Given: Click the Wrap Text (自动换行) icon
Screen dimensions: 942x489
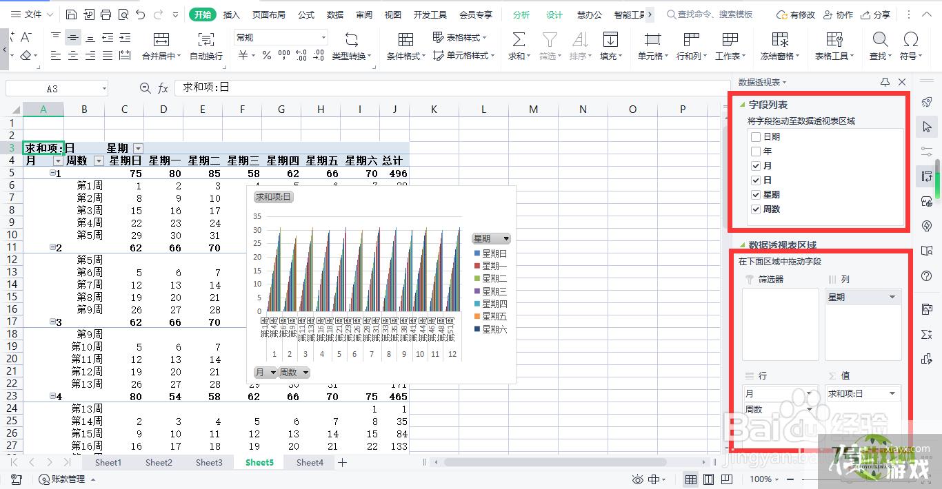Looking at the screenshot, I should (x=206, y=39).
